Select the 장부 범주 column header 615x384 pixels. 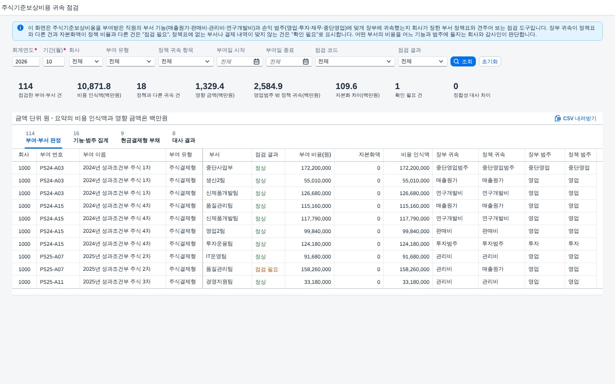coord(545,155)
